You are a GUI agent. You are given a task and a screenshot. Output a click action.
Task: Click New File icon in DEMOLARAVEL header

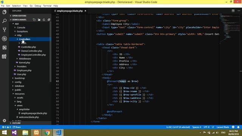[34, 20]
